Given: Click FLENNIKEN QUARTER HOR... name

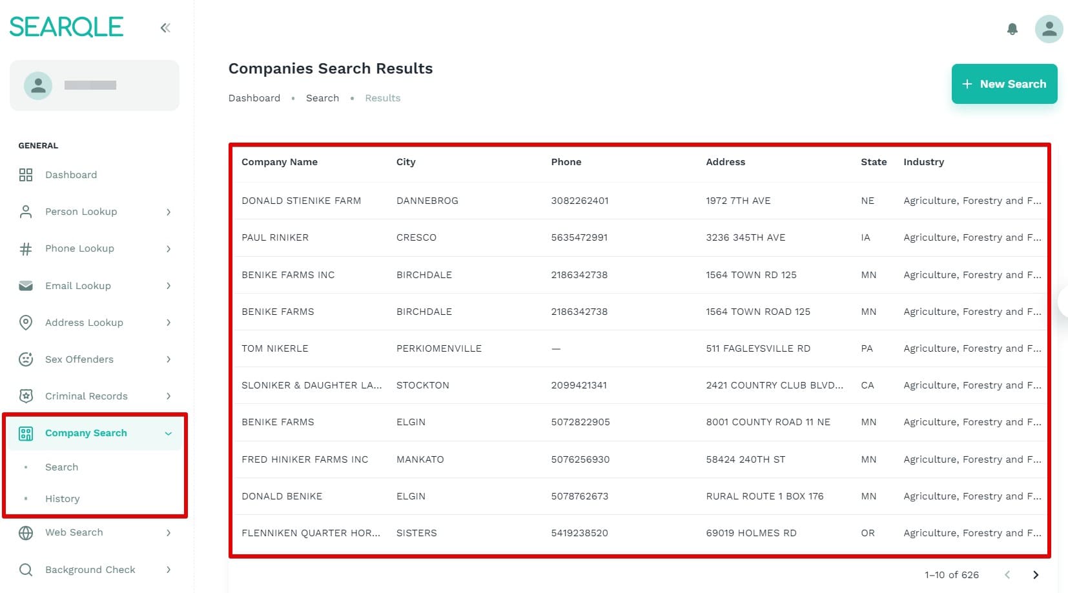Looking at the screenshot, I should pyautogui.click(x=311, y=533).
